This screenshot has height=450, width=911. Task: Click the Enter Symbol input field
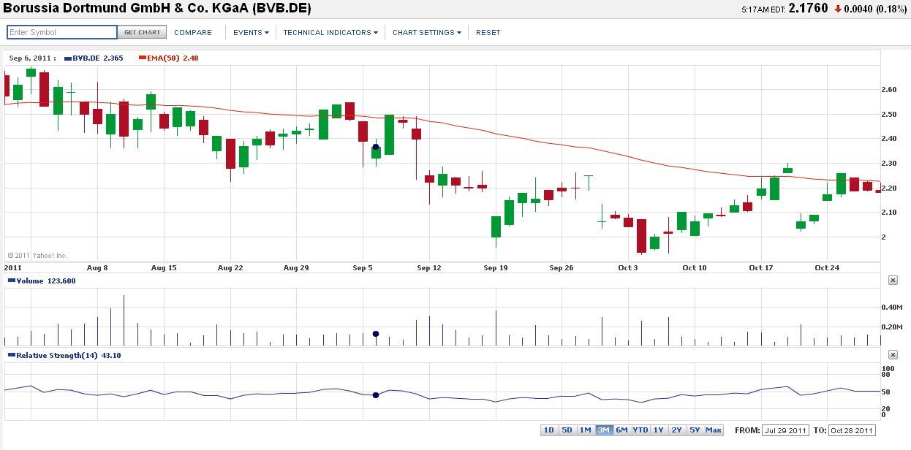pyautogui.click(x=62, y=32)
